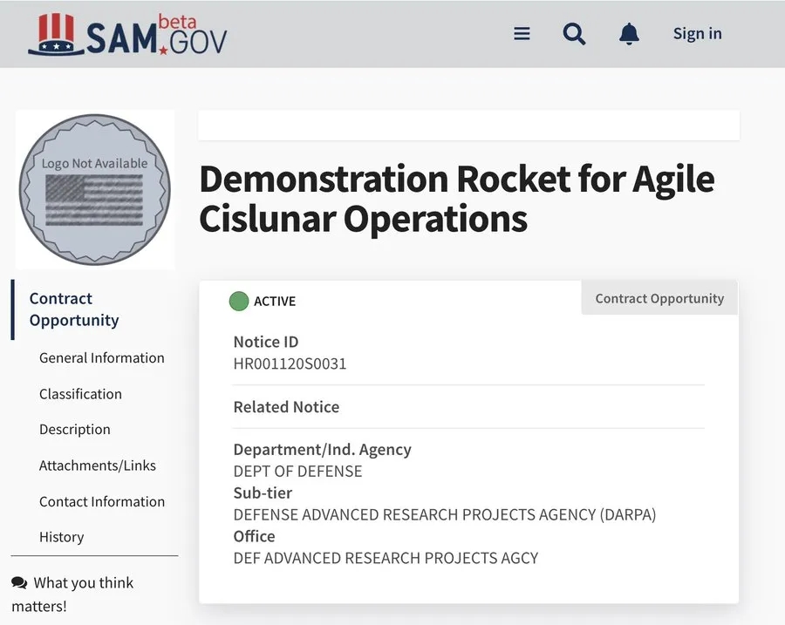This screenshot has width=785, height=625.
Task: Open search with the magnifying glass icon
Action: click(574, 34)
